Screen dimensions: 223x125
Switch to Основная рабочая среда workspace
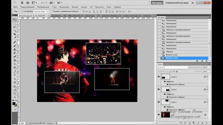point(177,3)
